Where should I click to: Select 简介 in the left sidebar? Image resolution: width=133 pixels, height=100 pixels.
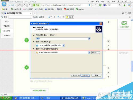click(7, 21)
